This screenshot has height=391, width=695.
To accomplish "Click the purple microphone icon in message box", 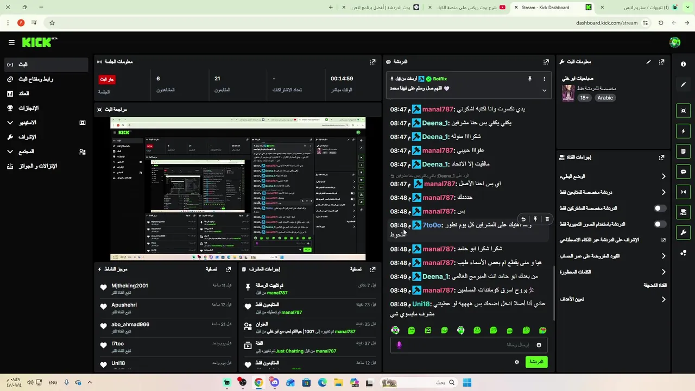I will 399,345.
